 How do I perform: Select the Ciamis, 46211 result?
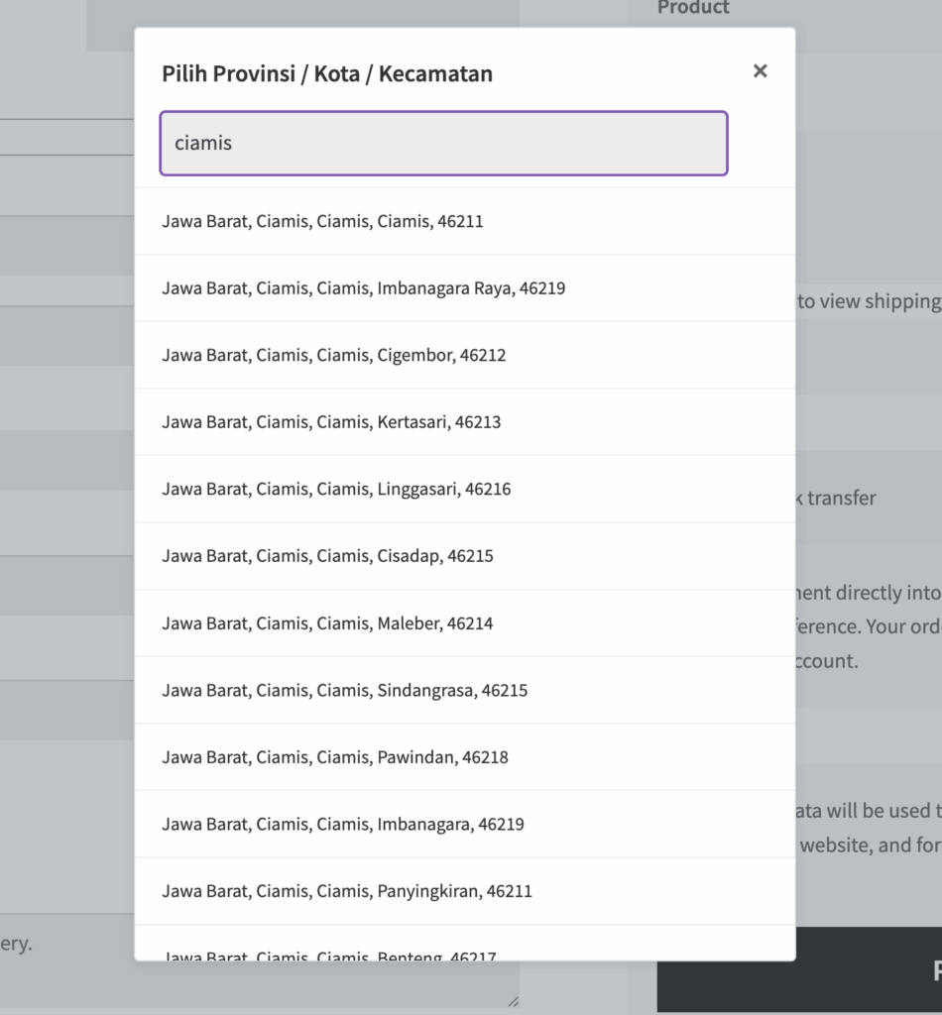(x=323, y=221)
